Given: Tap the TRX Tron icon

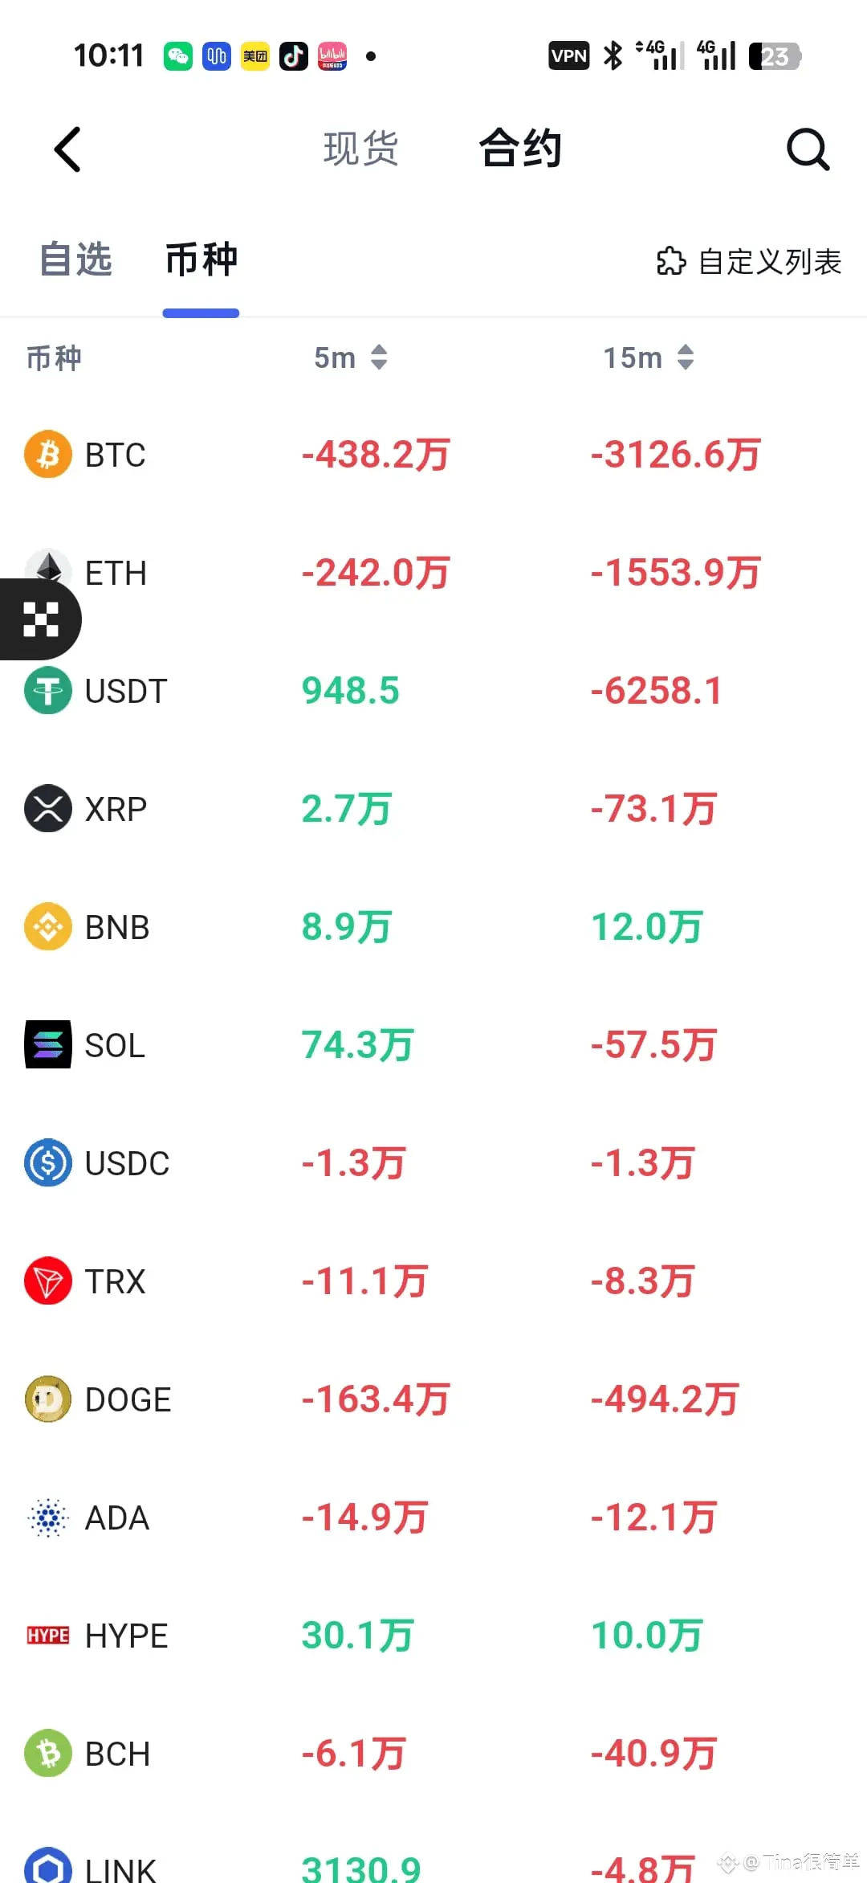Looking at the screenshot, I should click(48, 1281).
